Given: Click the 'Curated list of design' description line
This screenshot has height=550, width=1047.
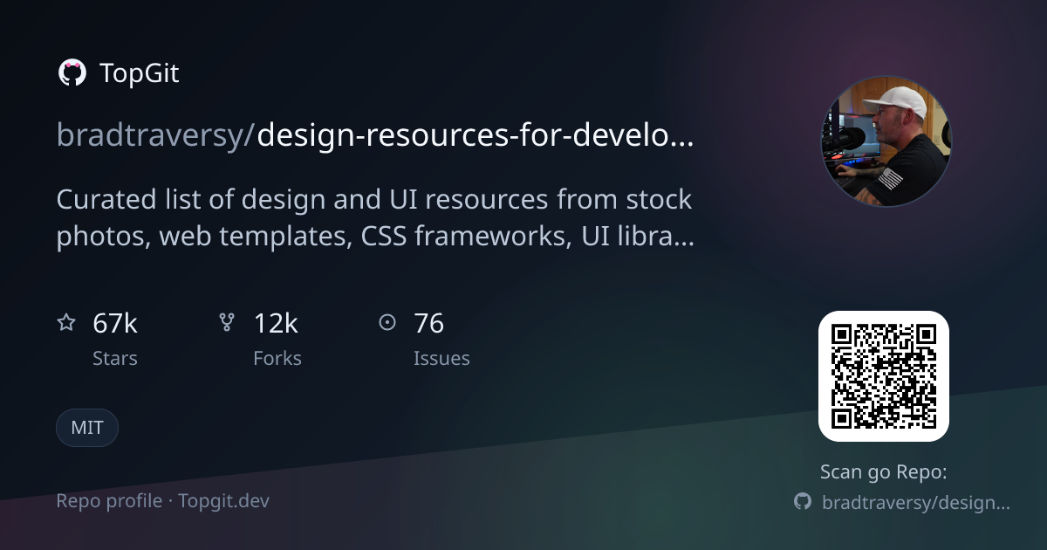Looking at the screenshot, I should coord(374,200).
